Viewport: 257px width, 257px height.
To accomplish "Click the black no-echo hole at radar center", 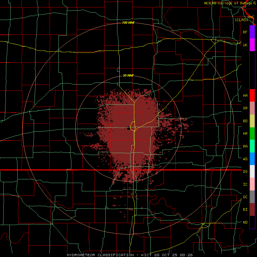I will 129,128.
